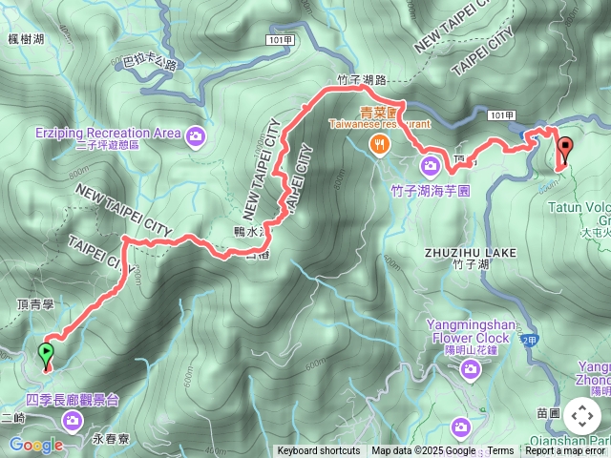
Task: Click the photo pin near Qianshan Park
Action: click(x=461, y=427)
